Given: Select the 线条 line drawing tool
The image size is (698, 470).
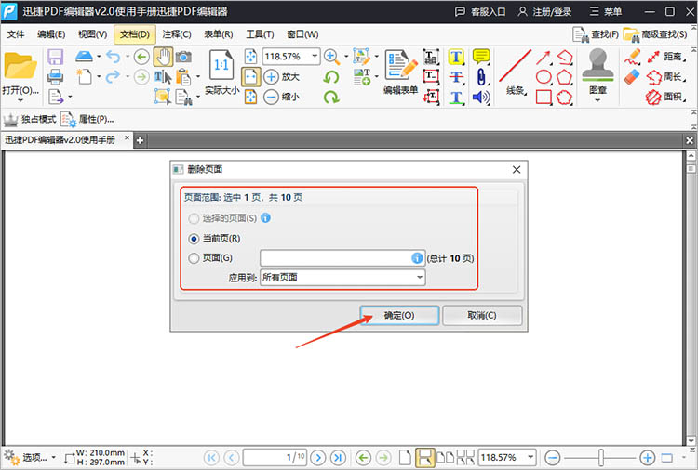Looking at the screenshot, I should click(x=516, y=72).
